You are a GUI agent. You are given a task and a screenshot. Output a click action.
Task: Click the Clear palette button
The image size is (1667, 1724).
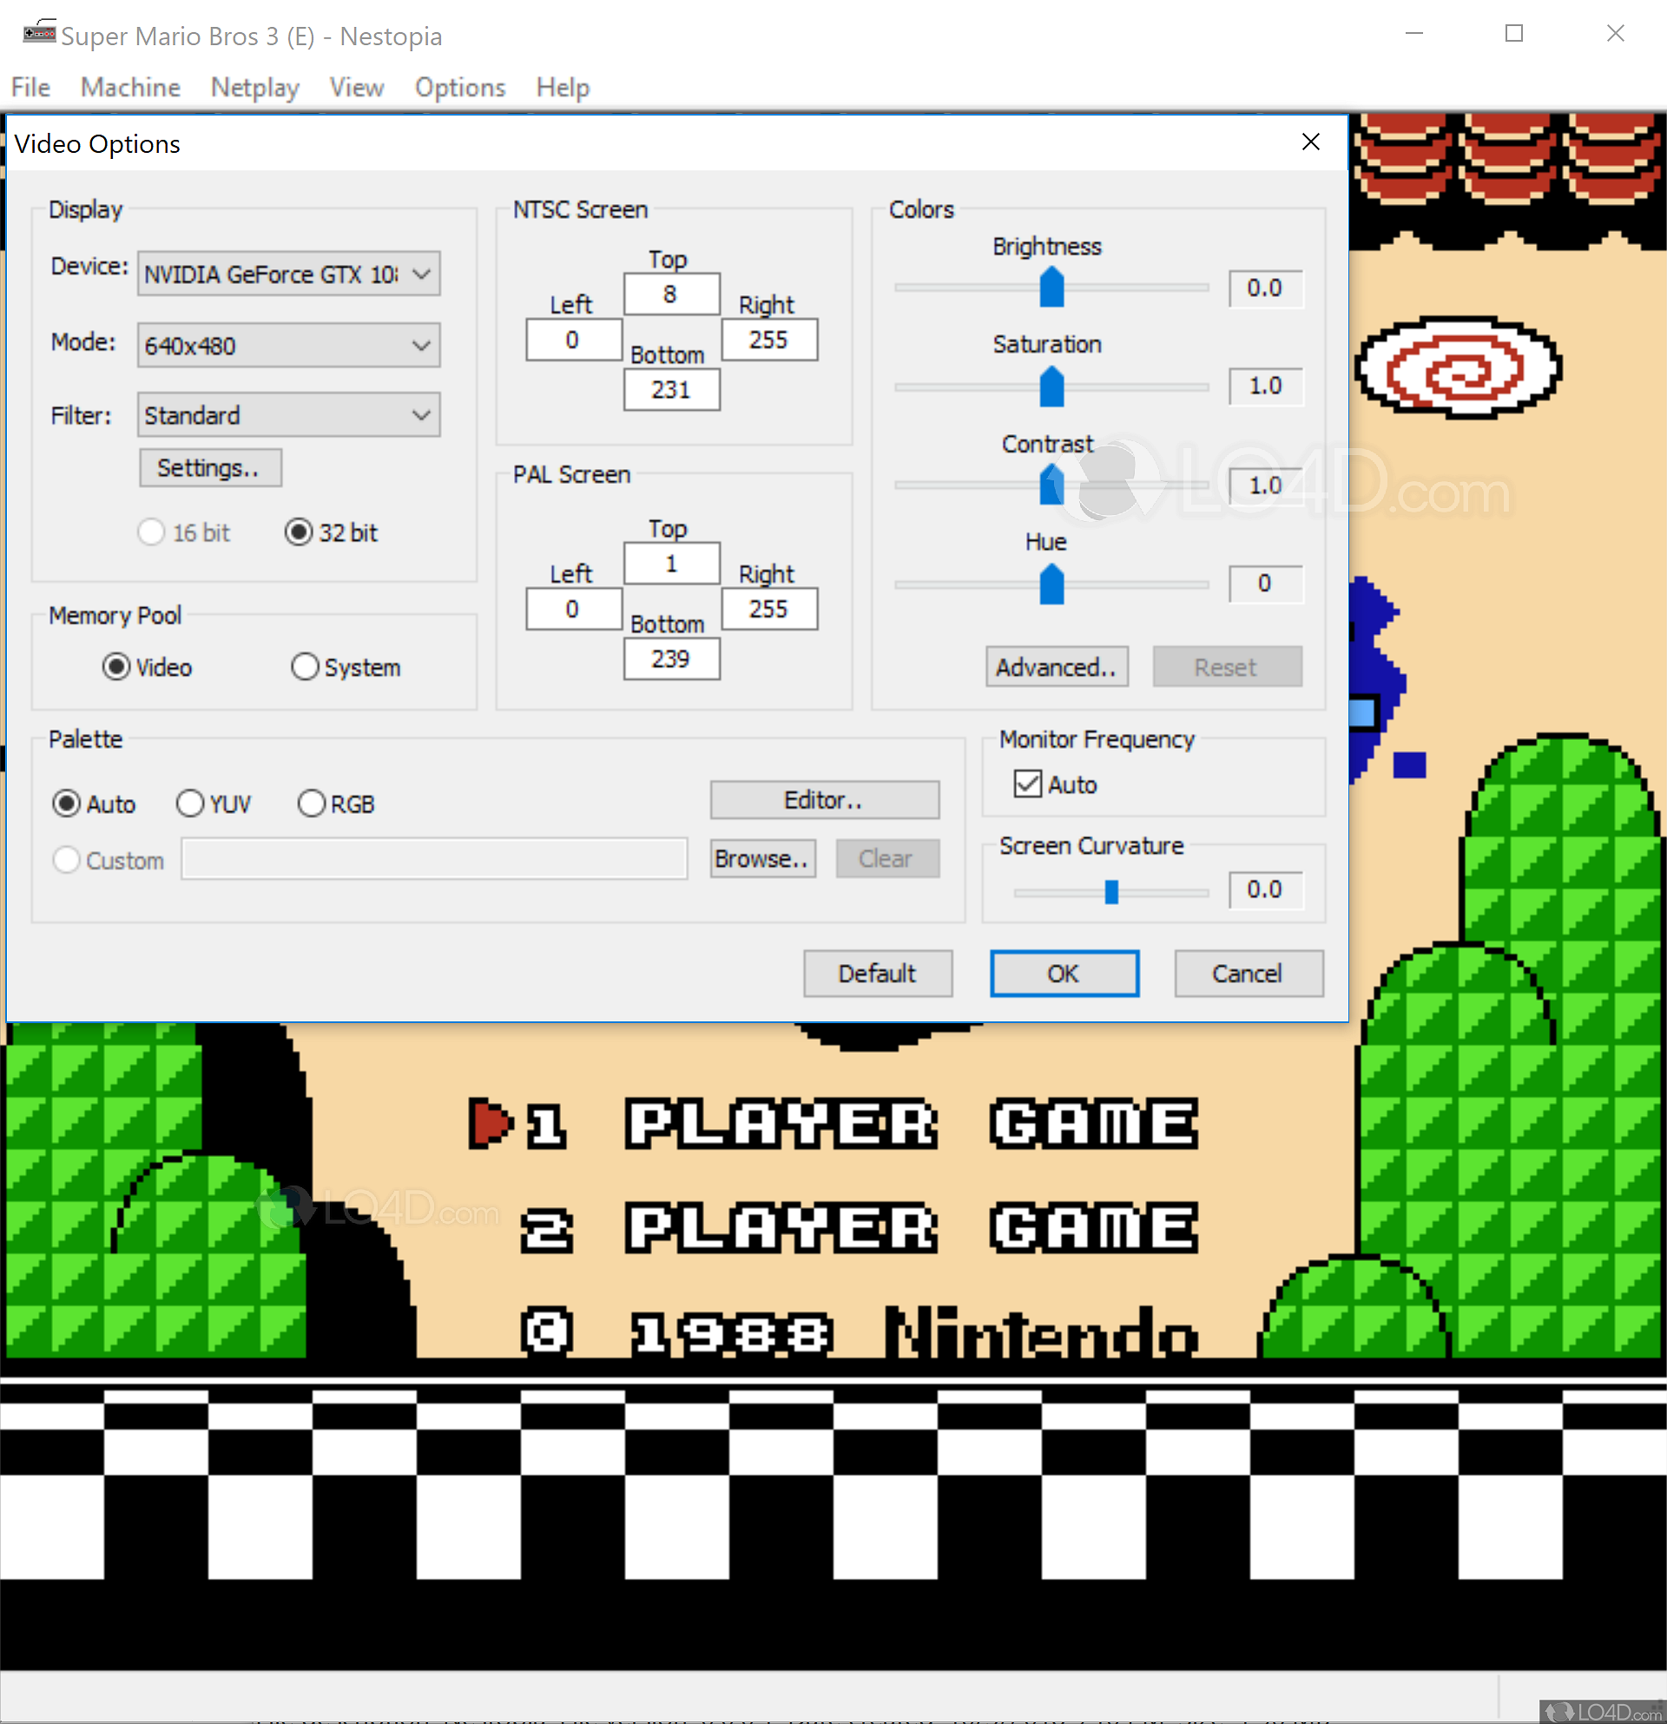[886, 858]
